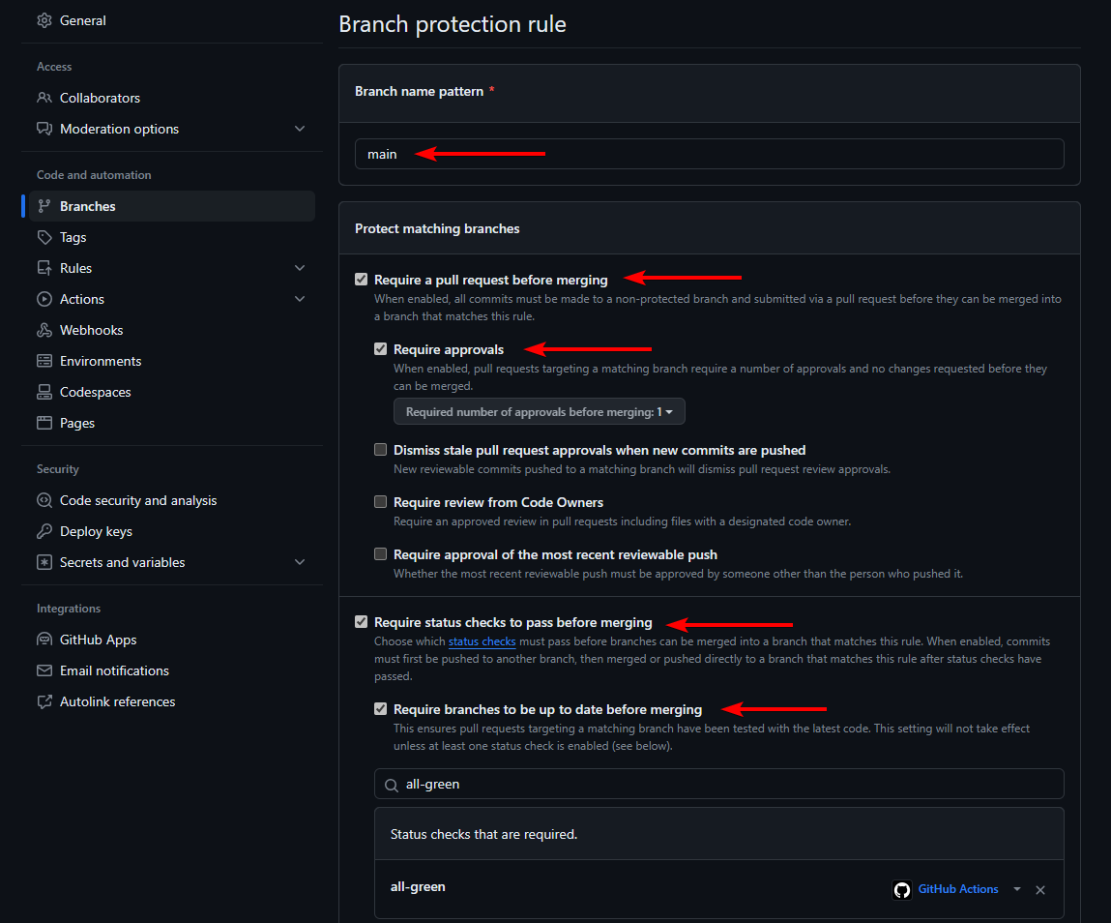Viewport: 1111px width, 923px height.
Task: Select General in the settings sidebar
Action: pos(82,19)
